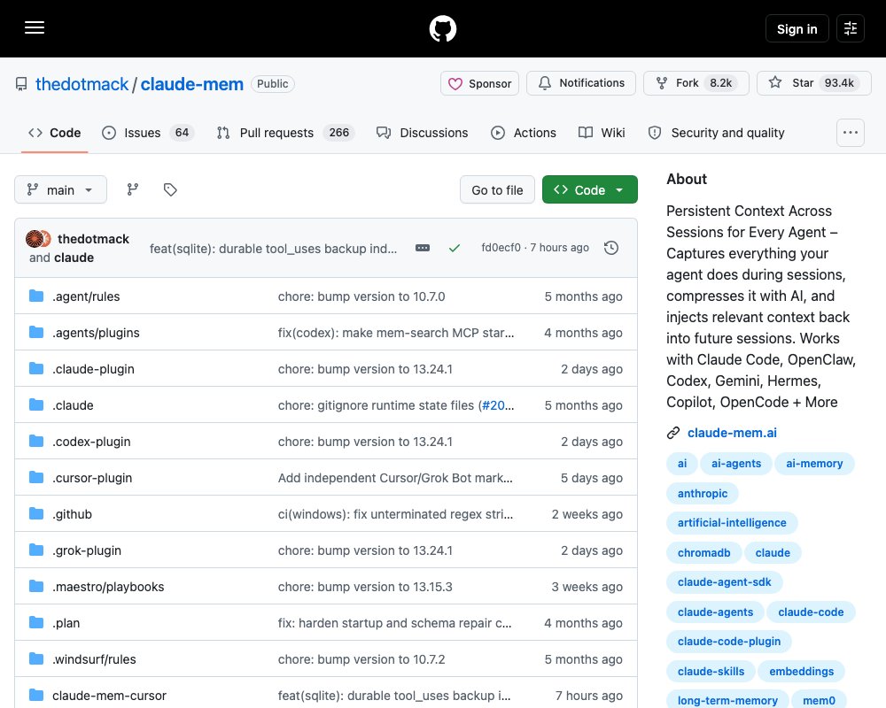886x708 pixels.
Task: Open commit 'chore: bump version to 10.7.0'
Action: click(x=361, y=296)
